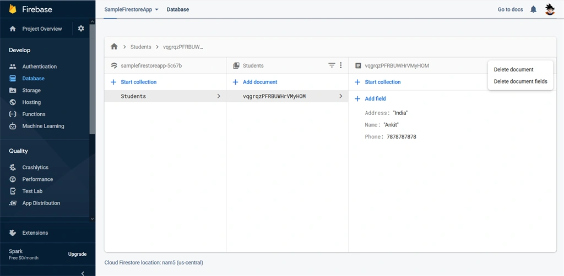Open three-dot menu in Students column

(340, 65)
